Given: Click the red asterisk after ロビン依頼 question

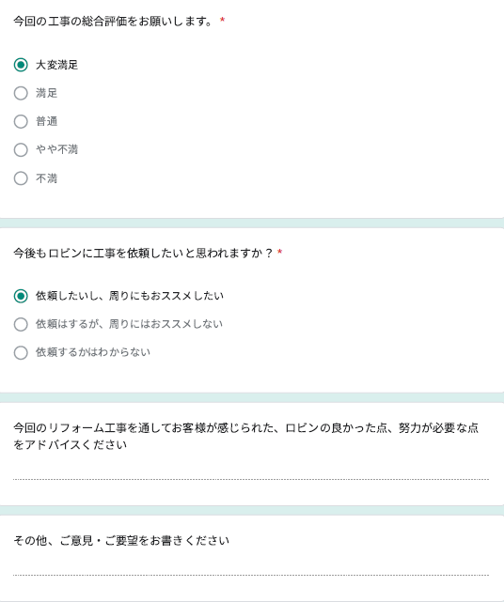Looking at the screenshot, I should pyautogui.click(x=280, y=252).
